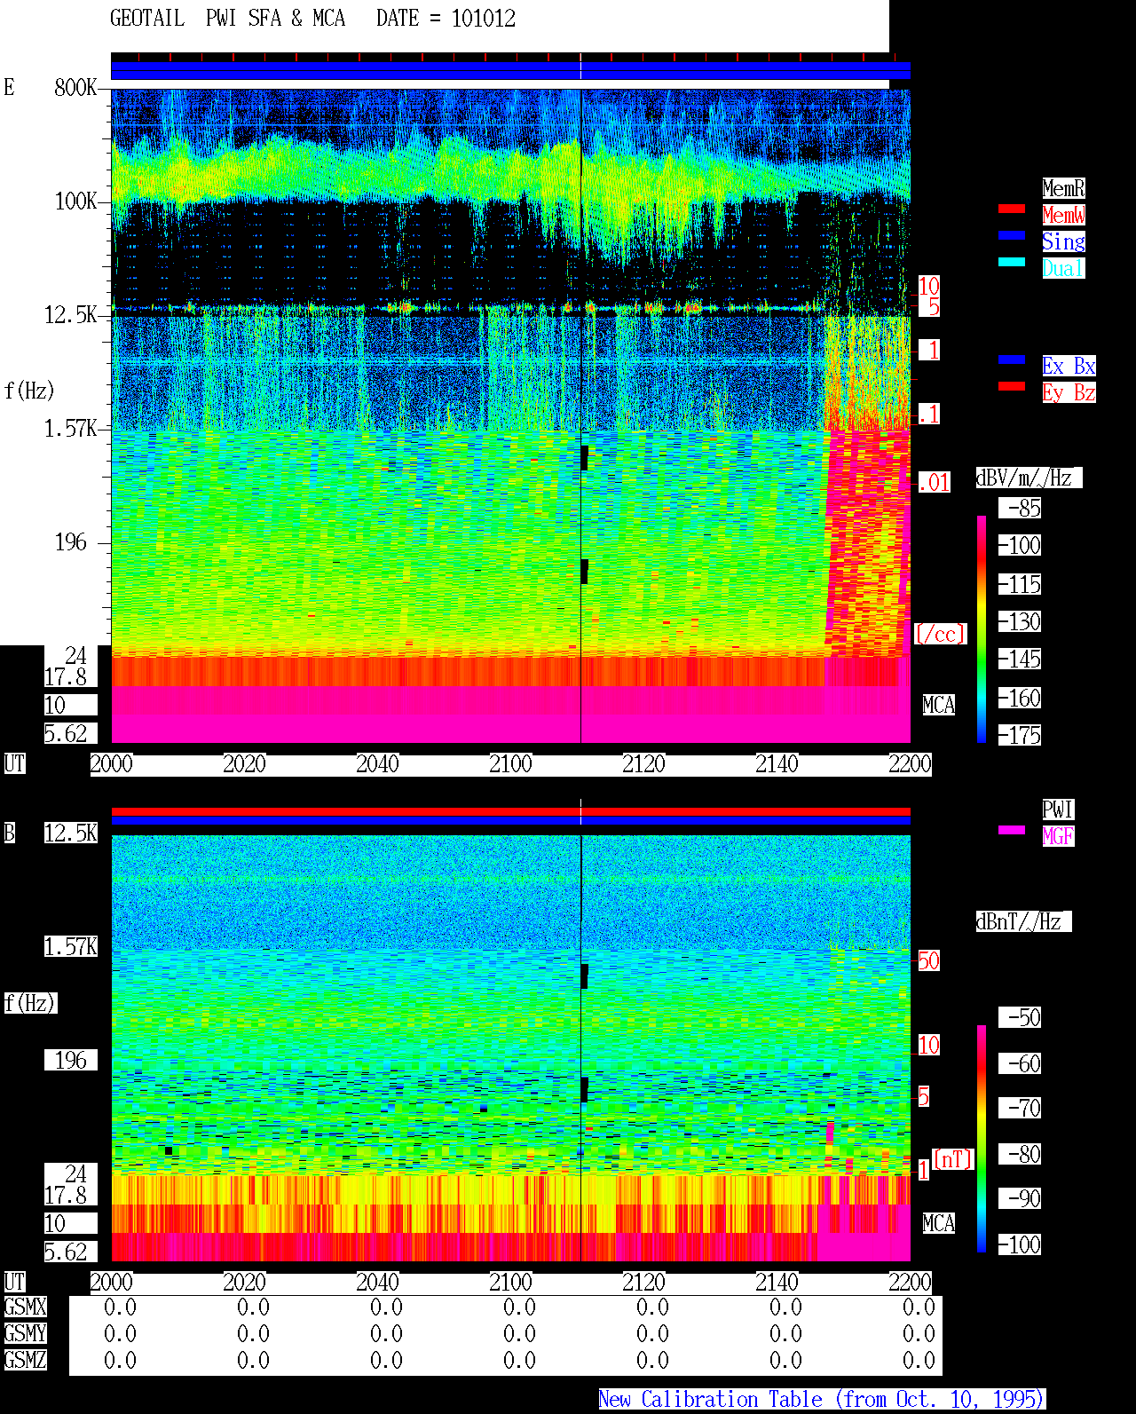Click the 'MGF' legend label

tap(1058, 836)
